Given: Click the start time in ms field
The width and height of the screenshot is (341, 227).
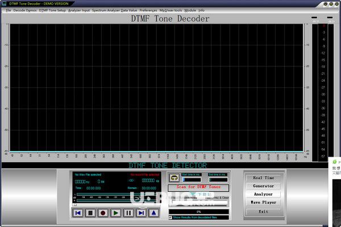Looking at the screenshot, I should 192,180.
